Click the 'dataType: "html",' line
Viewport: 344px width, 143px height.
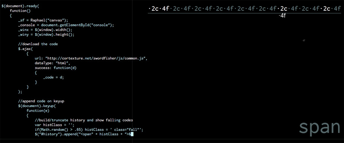click(x=52, y=63)
